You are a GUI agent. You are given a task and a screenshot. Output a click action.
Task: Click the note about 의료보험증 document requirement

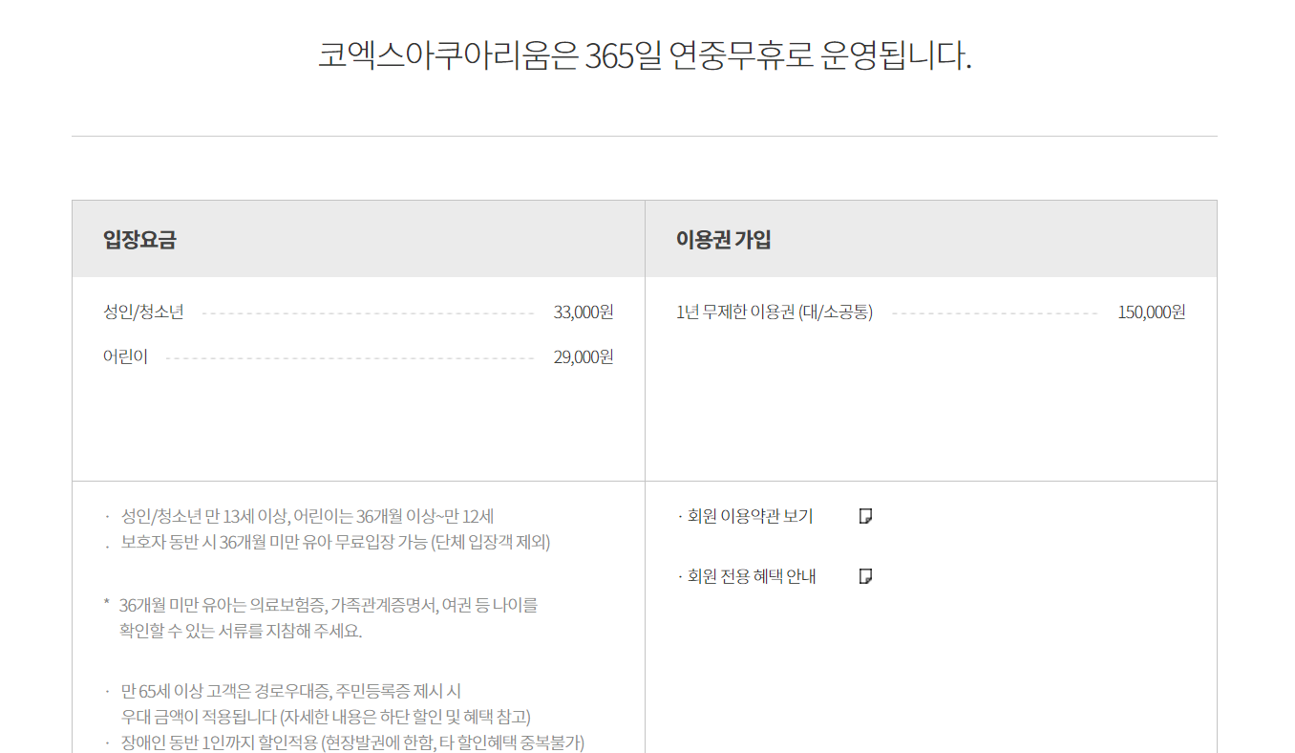[329, 605]
